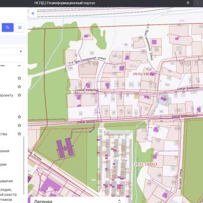This screenshot has width=203, height=203.
Task: Open the browser three-dots menu
Action: coord(197,3)
